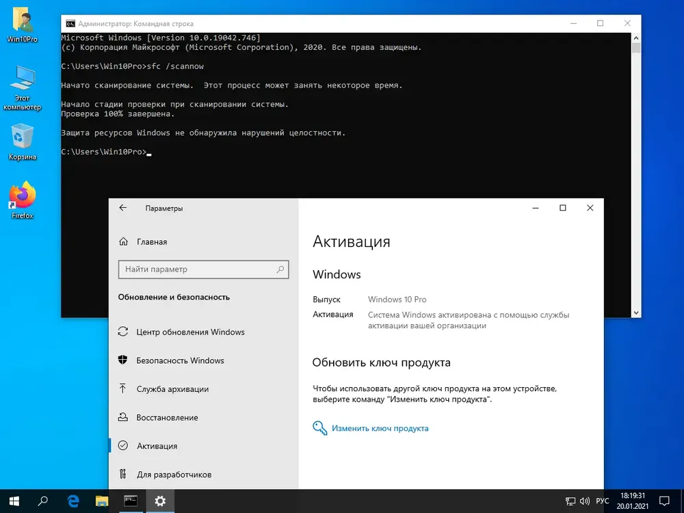Click the Найти параметр search field

pyautogui.click(x=203, y=269)
